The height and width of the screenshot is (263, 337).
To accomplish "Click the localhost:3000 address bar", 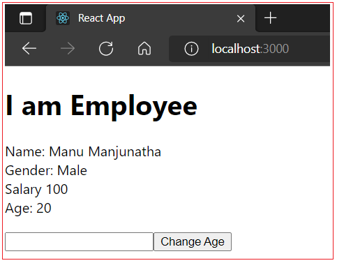I will (250, 49).
